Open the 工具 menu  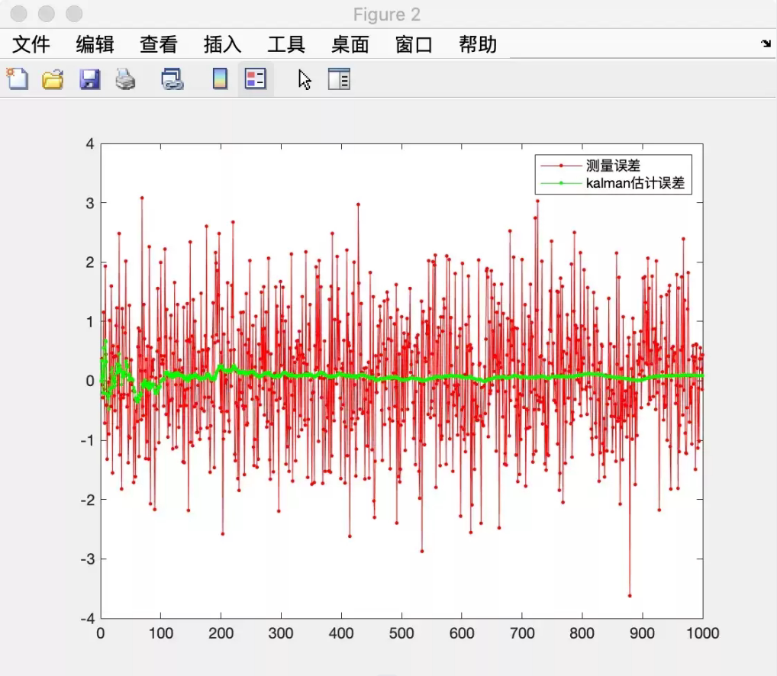[286, 45]
